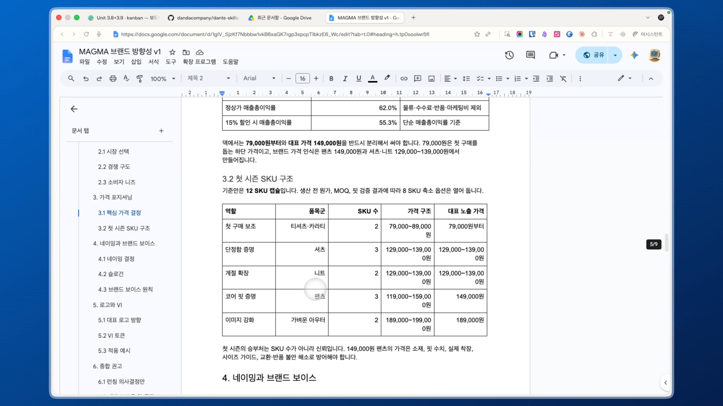The image size is (723, 406).
Task: Open the 보기 menu
Action: pos(119,62)
